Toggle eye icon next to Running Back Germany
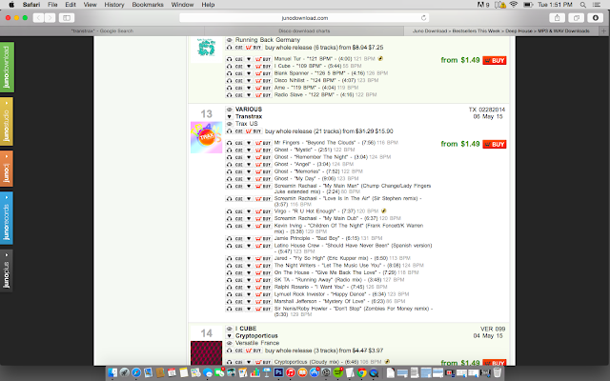610x381 pixels. point(229,40)
